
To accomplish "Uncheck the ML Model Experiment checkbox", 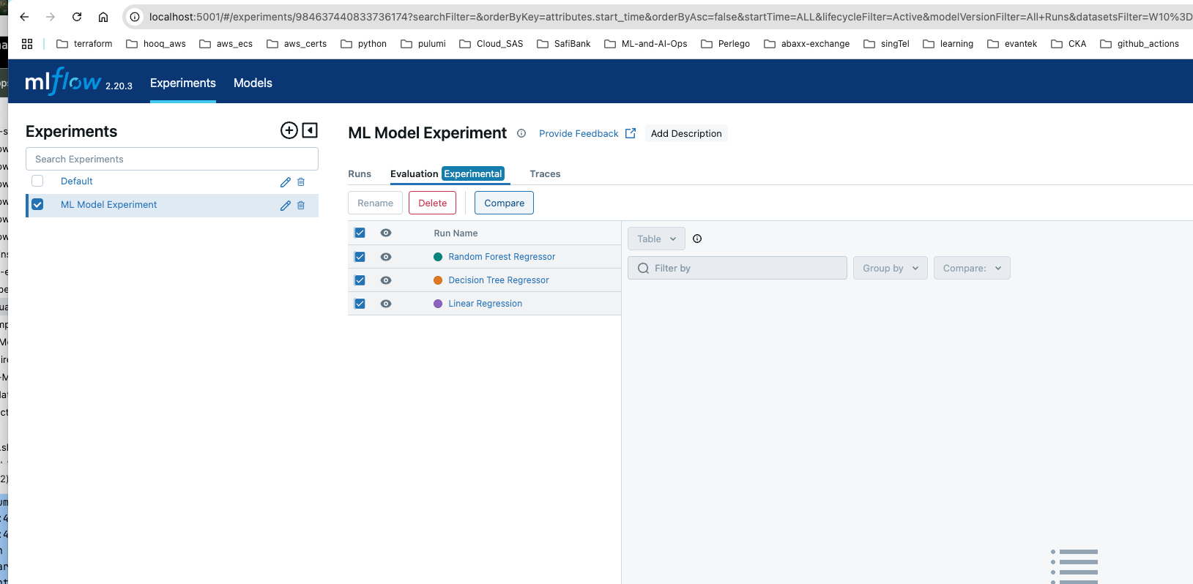I will pos(37,204).
